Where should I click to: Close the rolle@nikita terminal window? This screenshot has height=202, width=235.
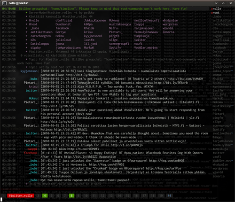click(x=231, y=3)
